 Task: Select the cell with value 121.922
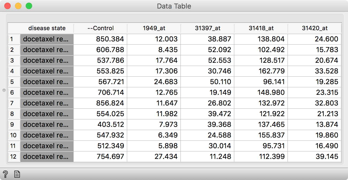[261, 114]
